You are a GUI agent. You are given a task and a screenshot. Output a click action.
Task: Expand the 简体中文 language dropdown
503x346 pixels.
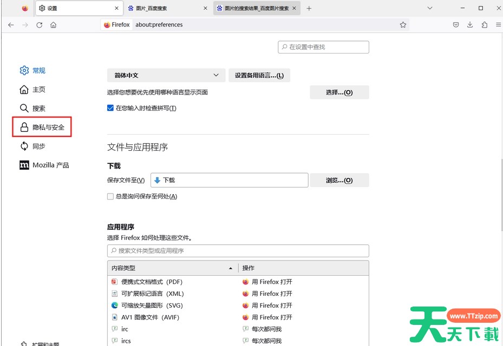(x=166, y=76)
